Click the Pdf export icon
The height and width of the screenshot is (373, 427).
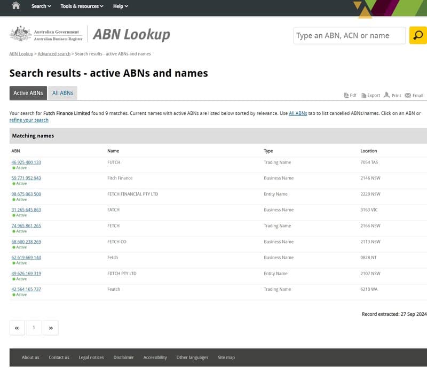[x=350, y=95]
